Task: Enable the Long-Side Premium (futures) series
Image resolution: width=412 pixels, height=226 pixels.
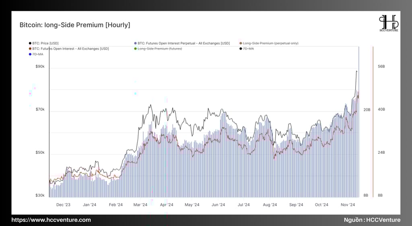Action: [158, 49]
